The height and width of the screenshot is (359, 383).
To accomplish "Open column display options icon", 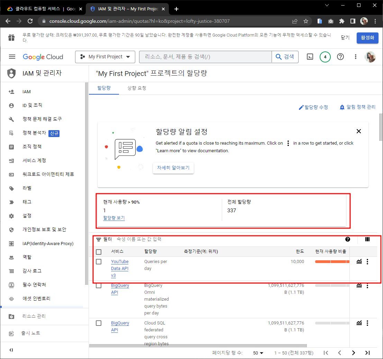I will tap(367, 239).
